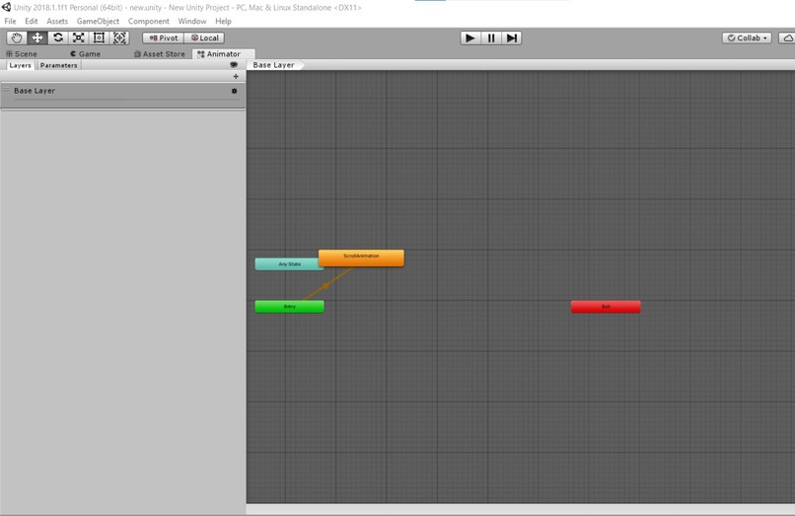Viewport: 795px width, 516px height.
Task: Switch to the Game tab
Action: (x=85, y=54)
